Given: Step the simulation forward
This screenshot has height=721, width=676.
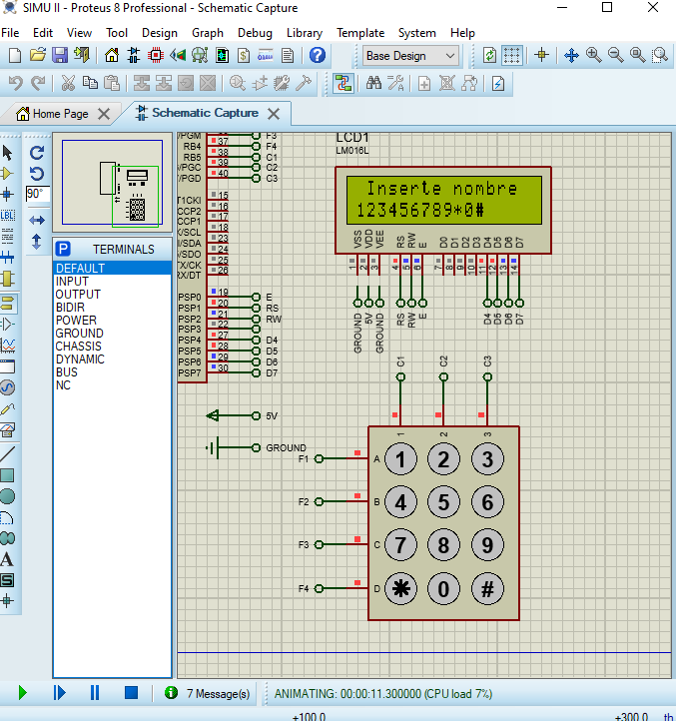Looking at the screenshot, I should (59, 692).
